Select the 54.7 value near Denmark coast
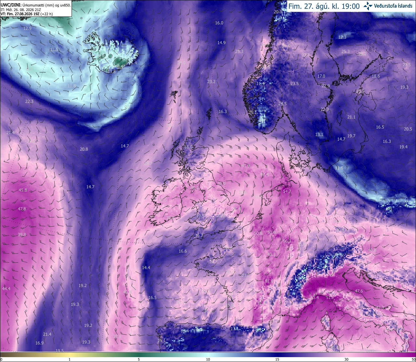Viewport: 416px width, 362px height. coord(287,192)
